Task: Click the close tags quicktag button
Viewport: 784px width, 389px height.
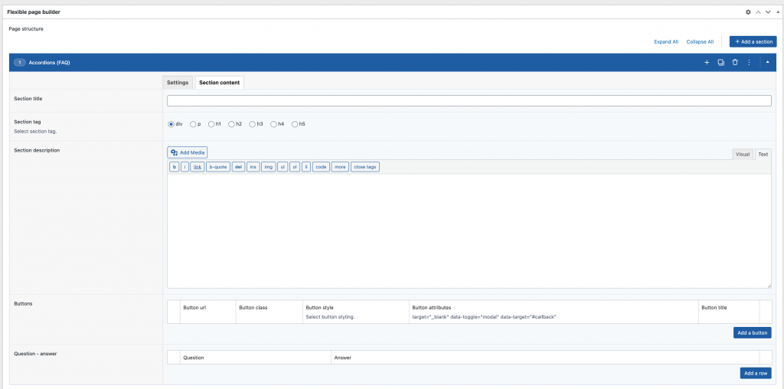Action: tap(365, 167)
